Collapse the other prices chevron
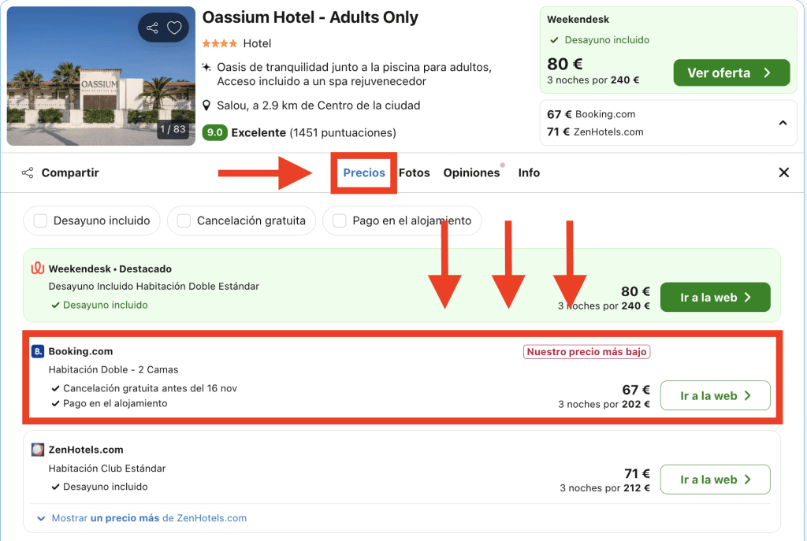807x541 pixels. [783, 123]
